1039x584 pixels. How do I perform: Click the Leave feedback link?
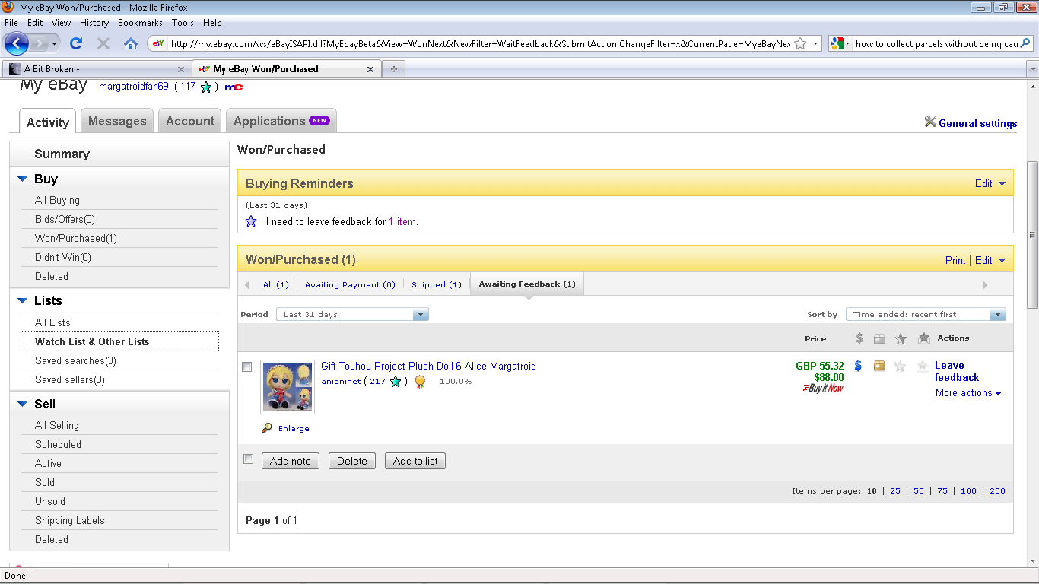[x=956, y=371]
